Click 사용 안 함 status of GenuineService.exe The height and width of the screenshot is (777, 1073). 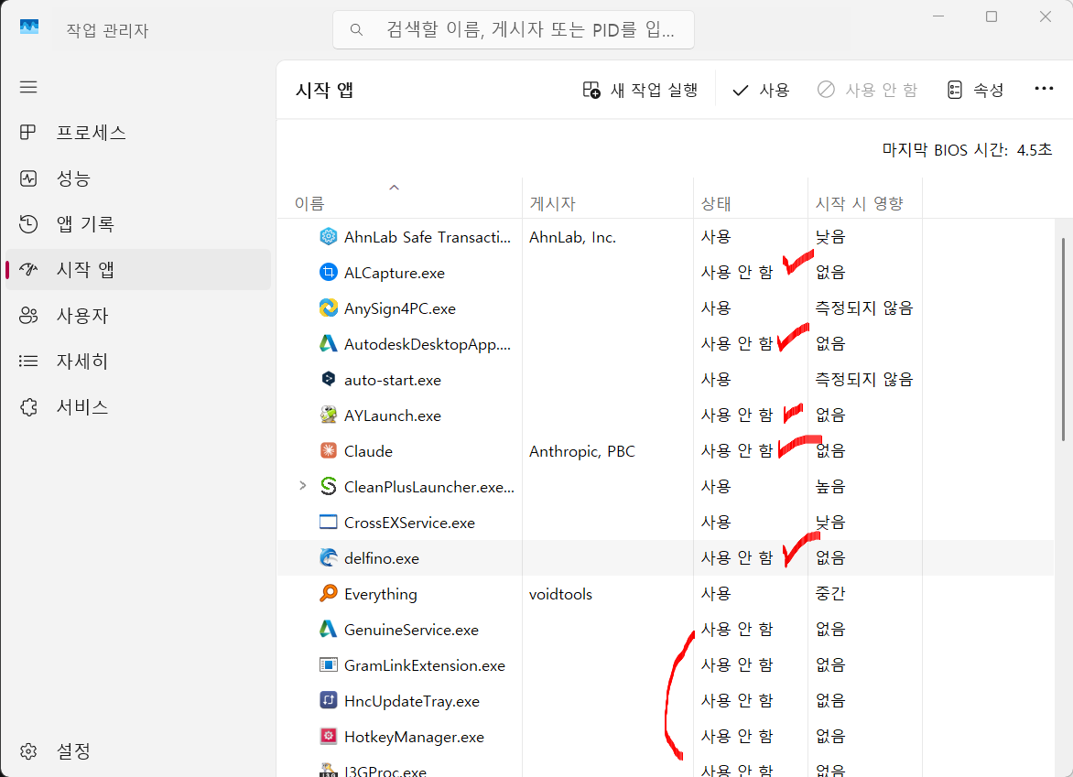tap(737, 629)
